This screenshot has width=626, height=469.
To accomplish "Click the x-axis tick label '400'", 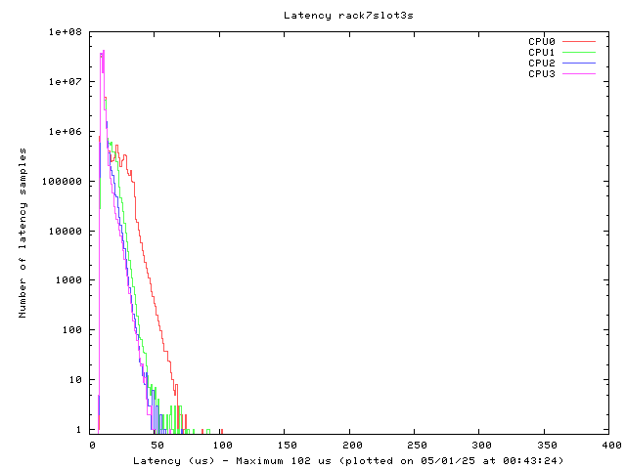I will pyautogui.click(x=612, y=446).
